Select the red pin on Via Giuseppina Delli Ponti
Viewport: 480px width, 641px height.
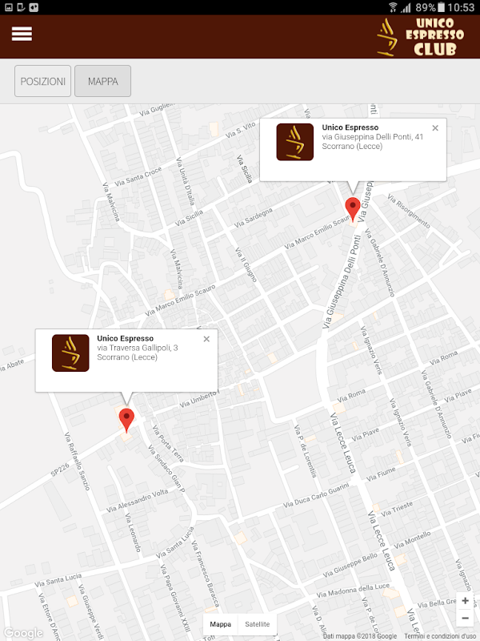[353, 209]
